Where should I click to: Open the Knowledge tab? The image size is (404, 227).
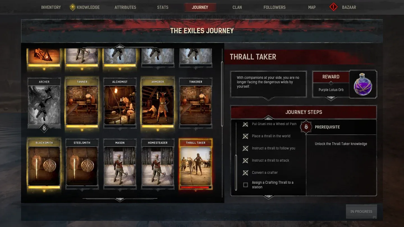click(88, 7)
